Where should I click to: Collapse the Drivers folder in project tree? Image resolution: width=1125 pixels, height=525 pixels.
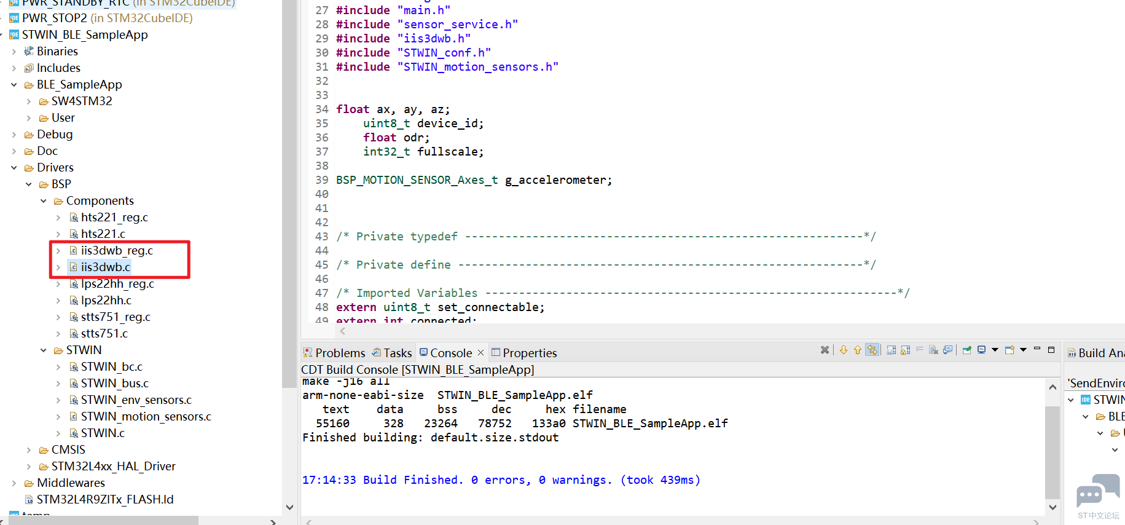point(14,167)
